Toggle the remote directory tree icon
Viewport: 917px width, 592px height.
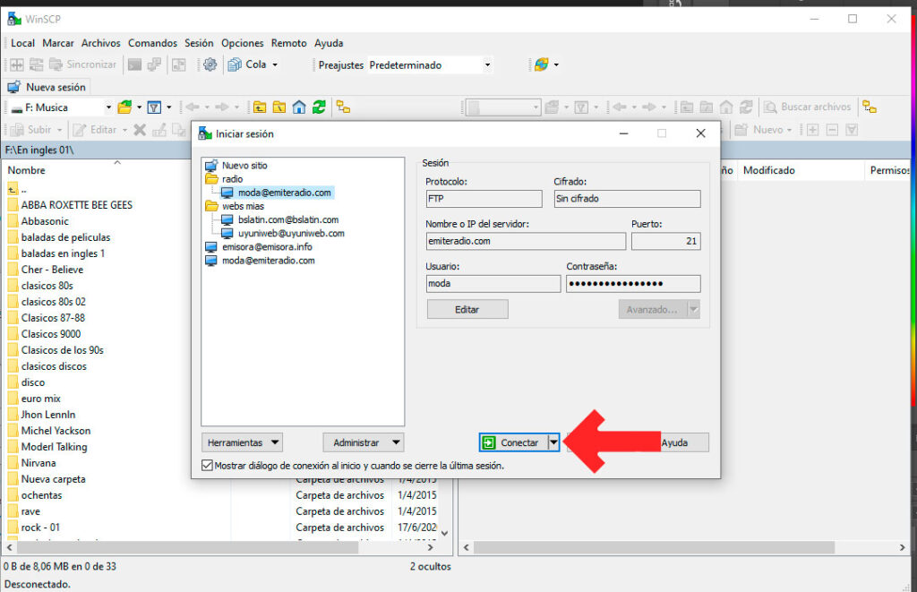pyautogui.click(x=870, y=107)
